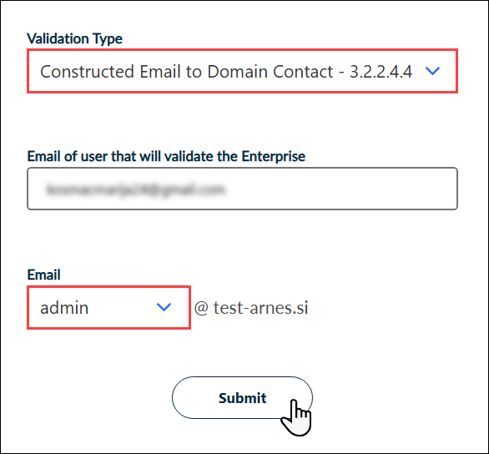The width and height of the screenshot is (489, 454).
Task: Expand the admin email prefix dropdown
Action: pos(108,307)
